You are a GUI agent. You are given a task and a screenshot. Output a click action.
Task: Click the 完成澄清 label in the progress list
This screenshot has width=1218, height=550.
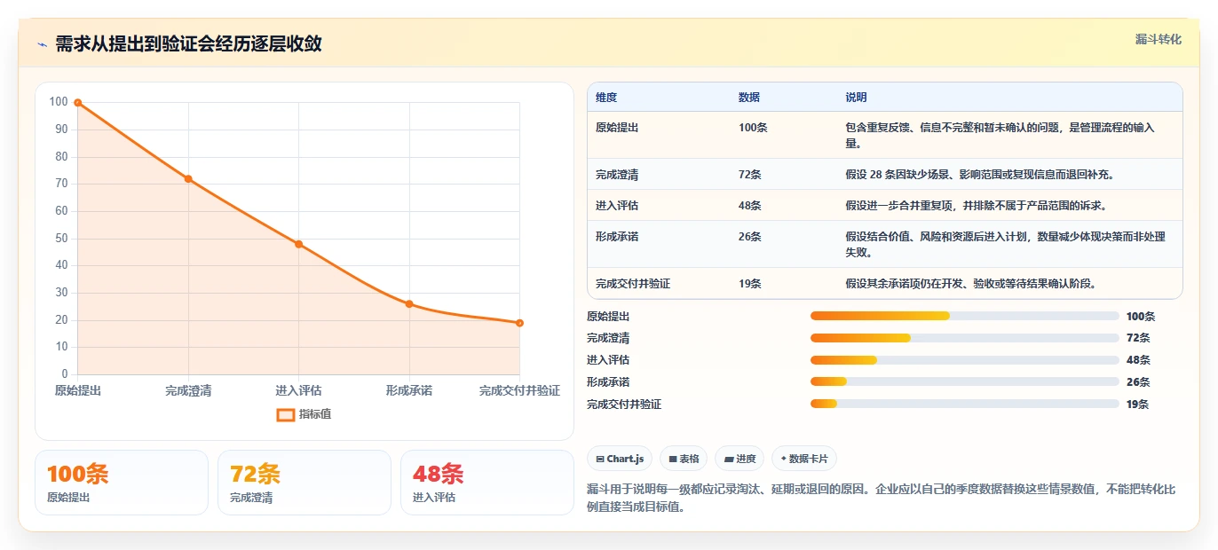(x=608, y=338)
